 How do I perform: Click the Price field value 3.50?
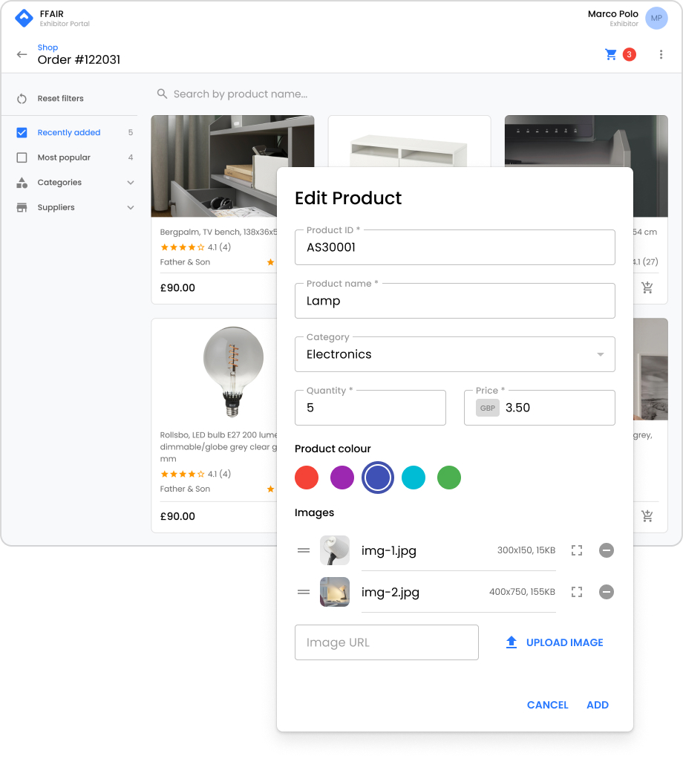(517, 408)
